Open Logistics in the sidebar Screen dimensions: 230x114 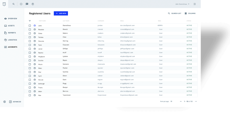(x=10, y=40)
